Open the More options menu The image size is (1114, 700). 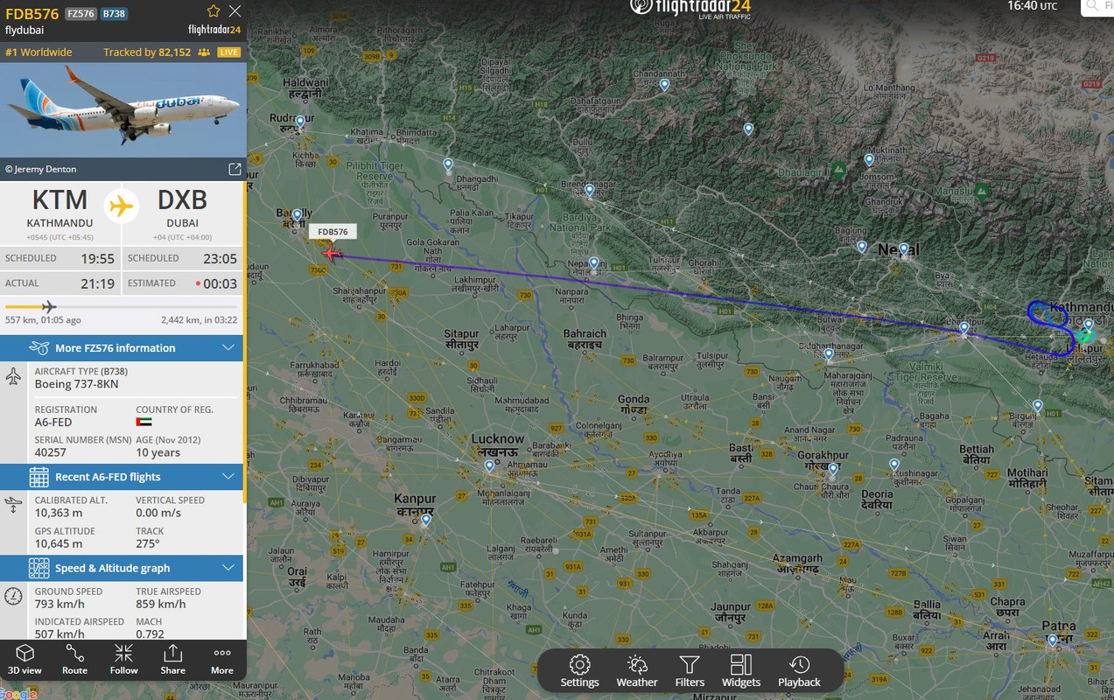point(222,660)
